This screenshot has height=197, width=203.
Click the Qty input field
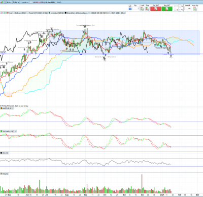click(x=136, y=9)
